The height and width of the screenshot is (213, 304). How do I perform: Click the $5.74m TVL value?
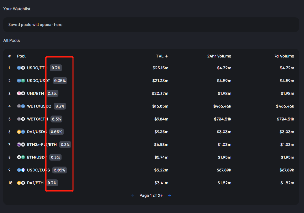[x=161, y=157]
